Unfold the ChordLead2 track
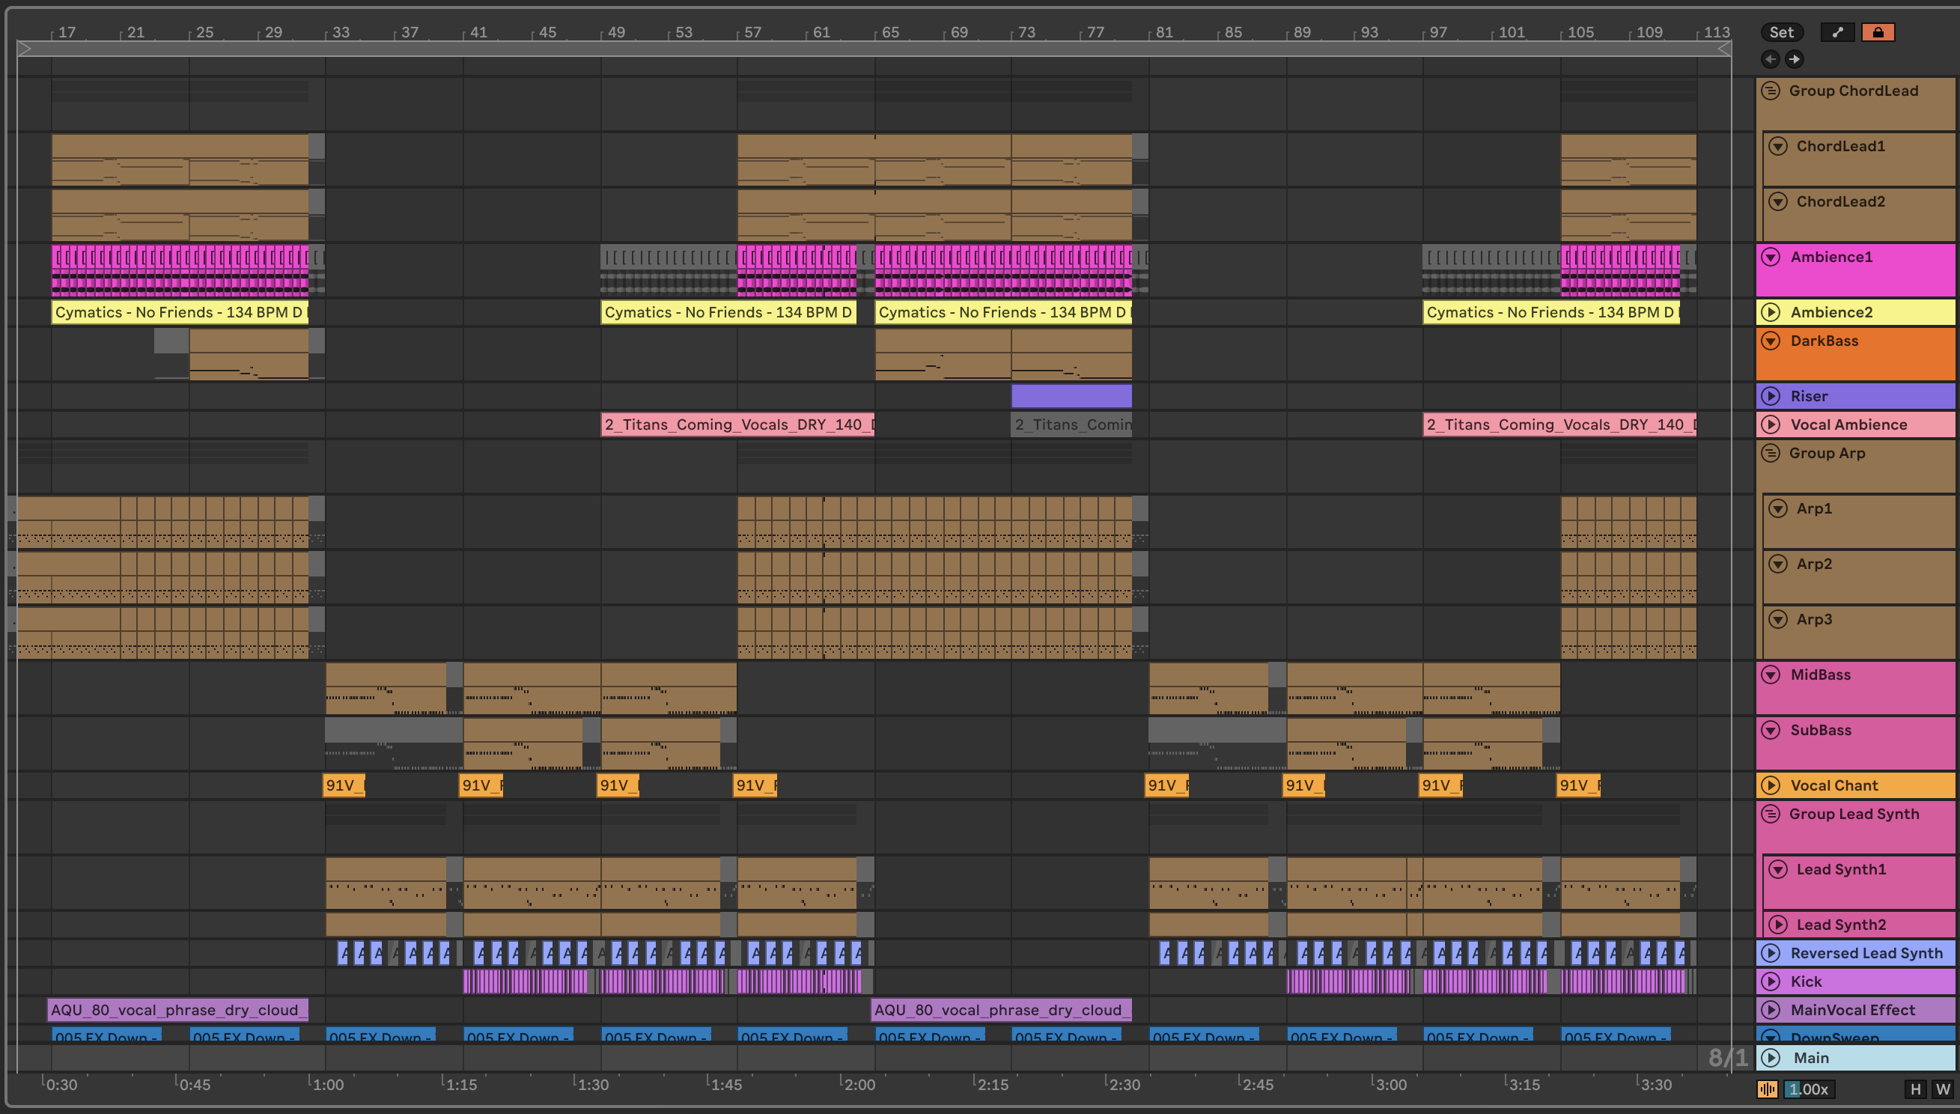 coord(1778,202)
